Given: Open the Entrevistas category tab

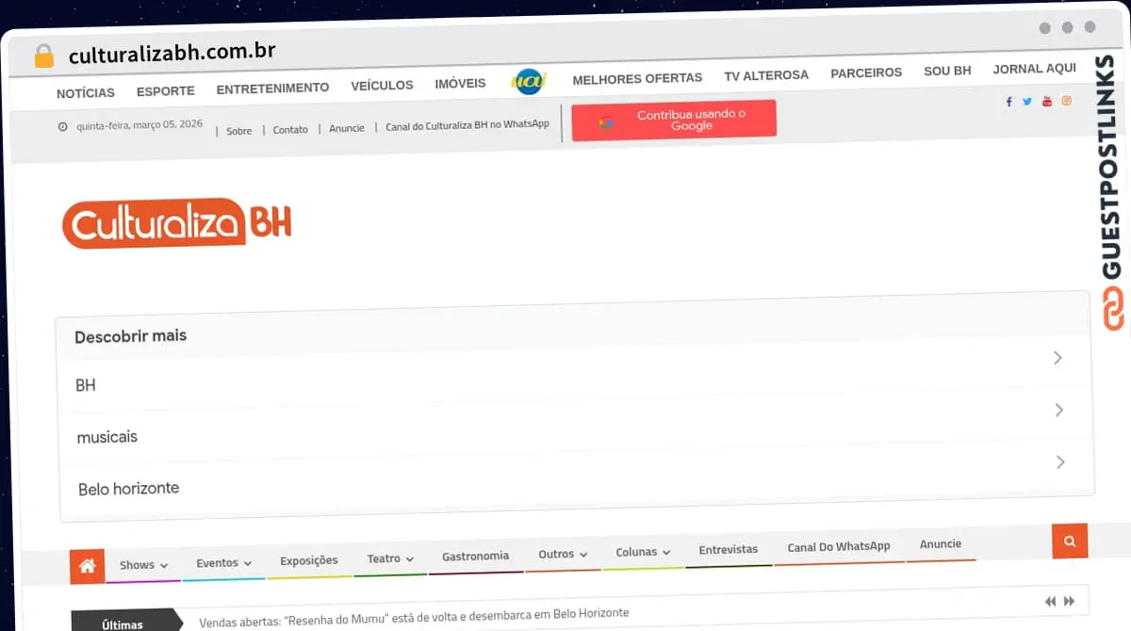Looking at the screenshot, I should 728,549.
